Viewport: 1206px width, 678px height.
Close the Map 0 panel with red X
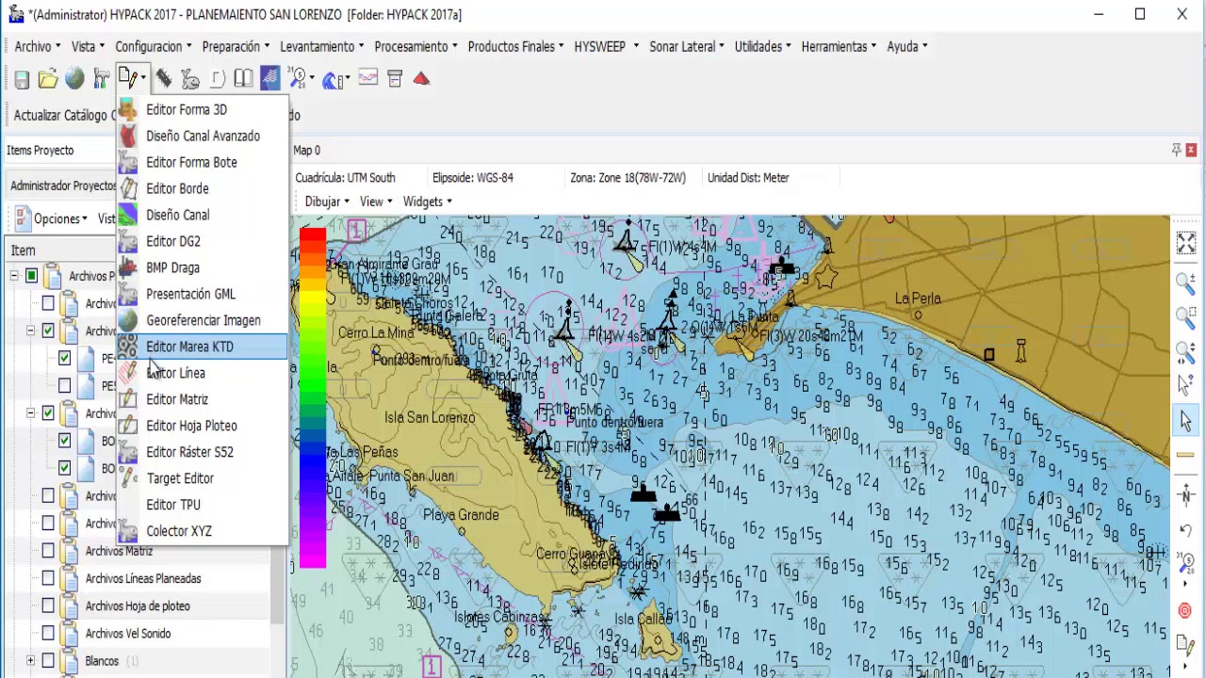click(1191, 150)
